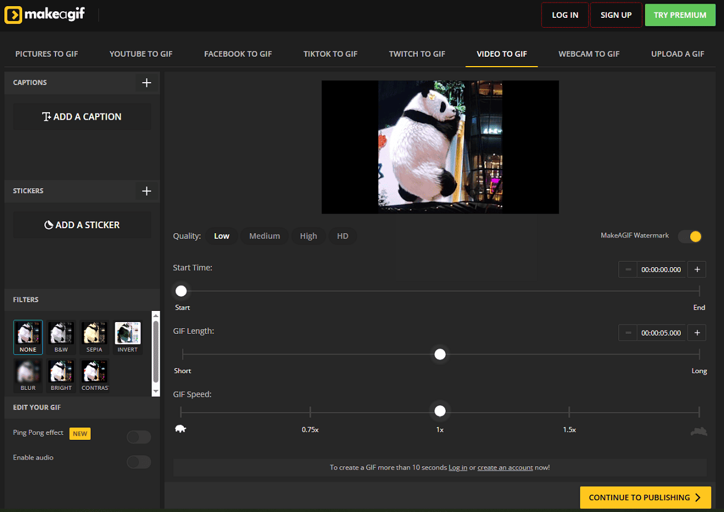The width and height of the screenshot is (724, 512).
Task: Select High quality
Action: point(309,236)
